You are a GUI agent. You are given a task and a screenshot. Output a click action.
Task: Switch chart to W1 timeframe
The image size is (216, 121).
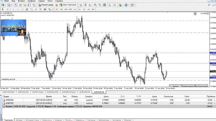tap(88, 9)
